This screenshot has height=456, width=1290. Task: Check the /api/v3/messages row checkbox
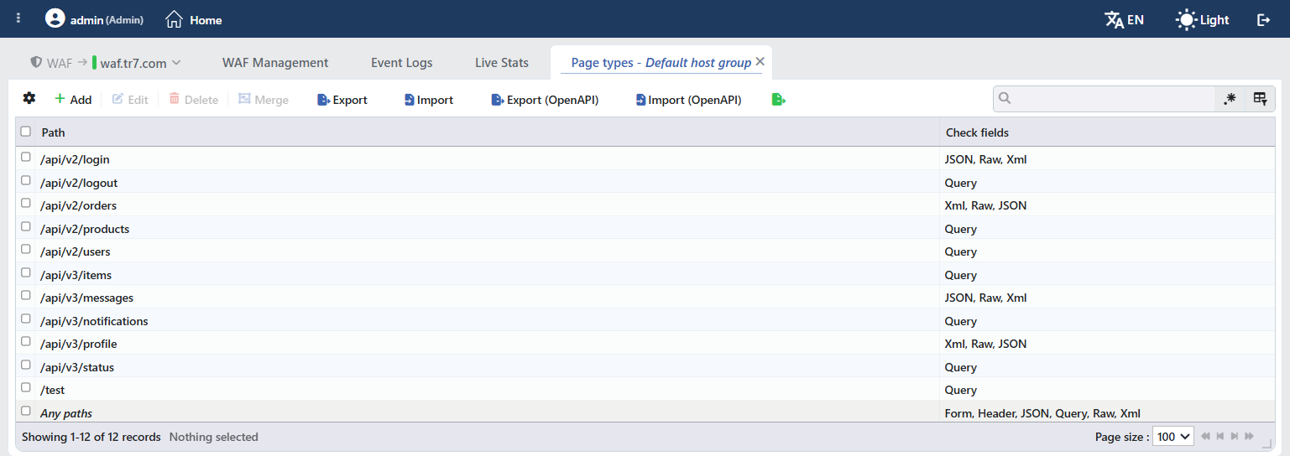(x=26, y=296)
